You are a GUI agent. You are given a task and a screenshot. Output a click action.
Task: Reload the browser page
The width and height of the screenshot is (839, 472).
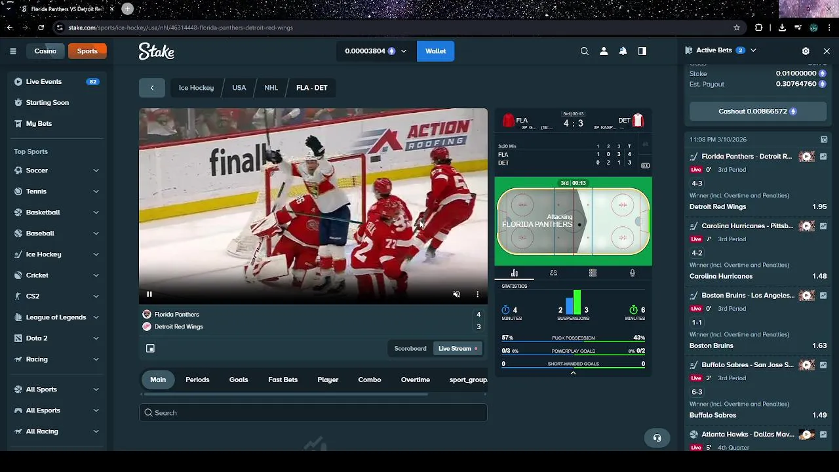(41, 28)
